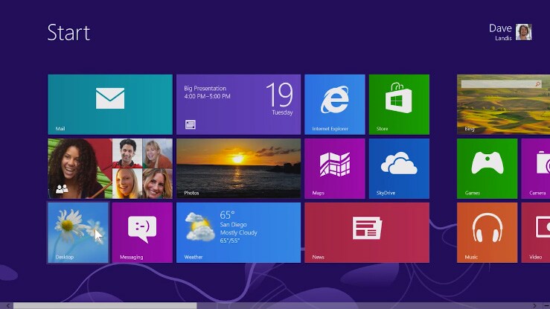Open the Photos tile with sunset

point(238,169)
